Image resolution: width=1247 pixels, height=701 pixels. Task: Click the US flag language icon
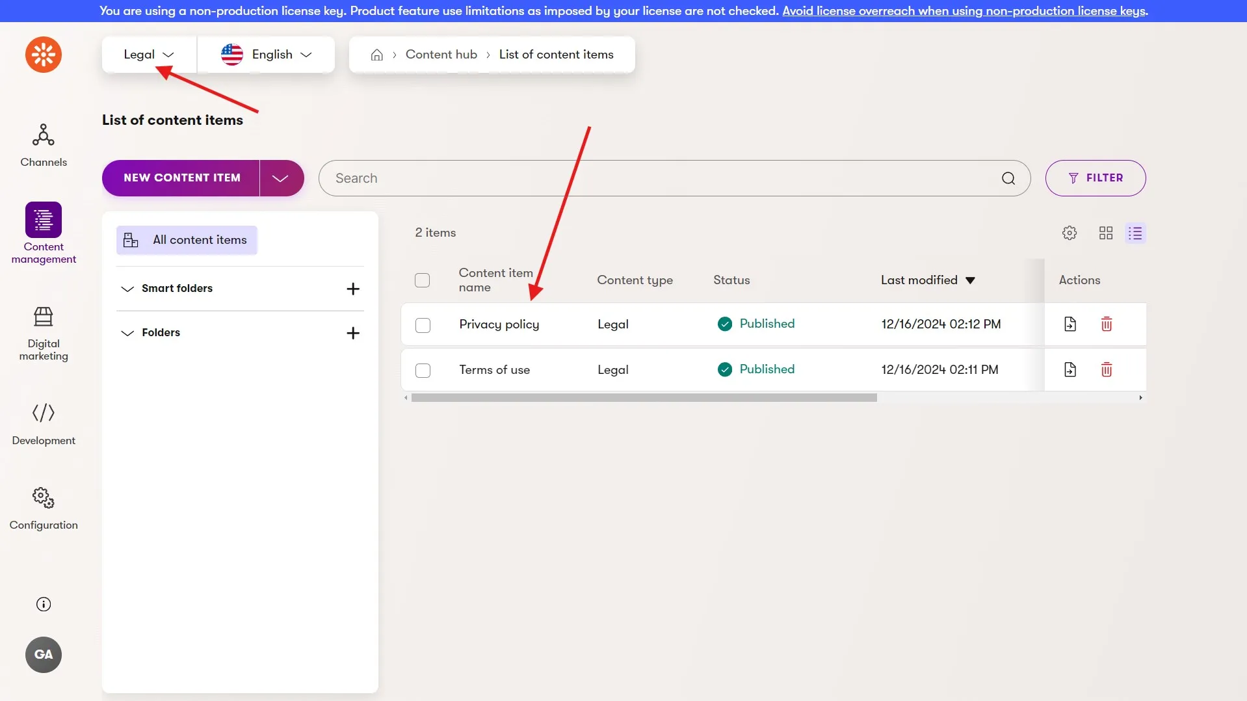click(x=232, y=55)
